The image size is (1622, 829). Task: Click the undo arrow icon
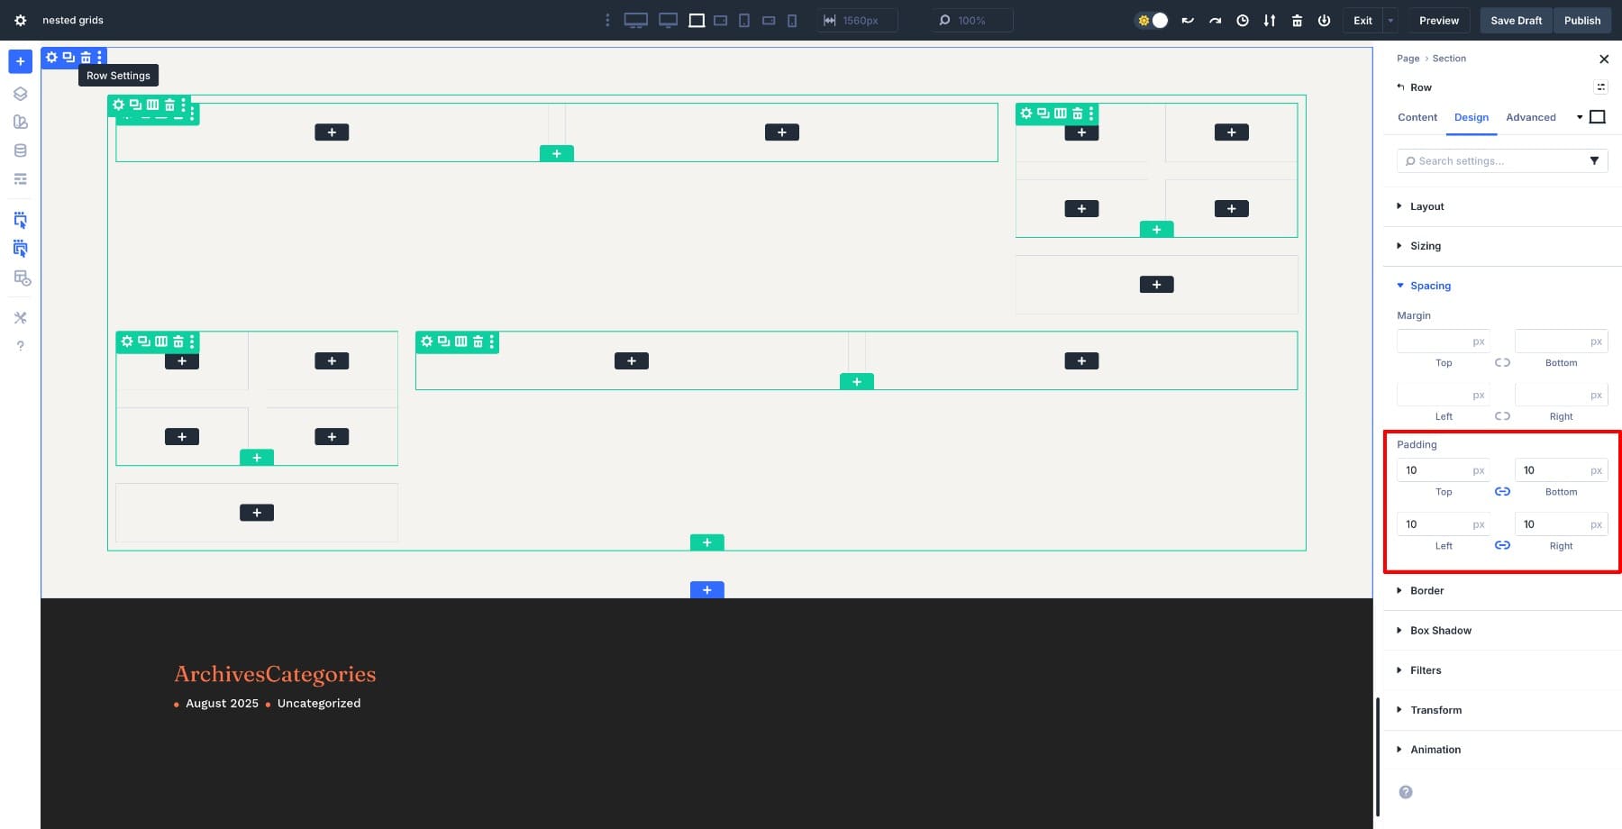tap(1188, 20)
